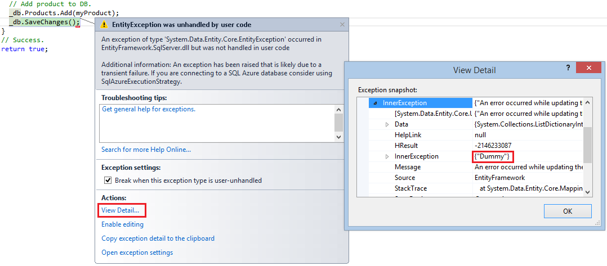Click the help question mark in View Detail

(567, 68)
